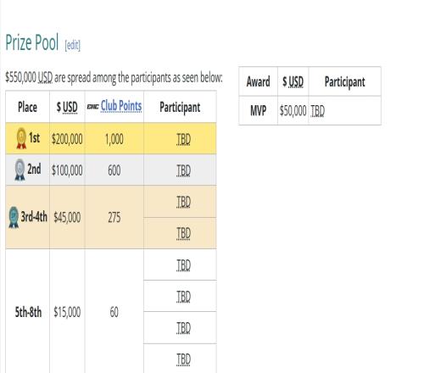424x373 pixels.
Task: Select the TBD participant for 2nd place
Action: click(x=183, y=170)
